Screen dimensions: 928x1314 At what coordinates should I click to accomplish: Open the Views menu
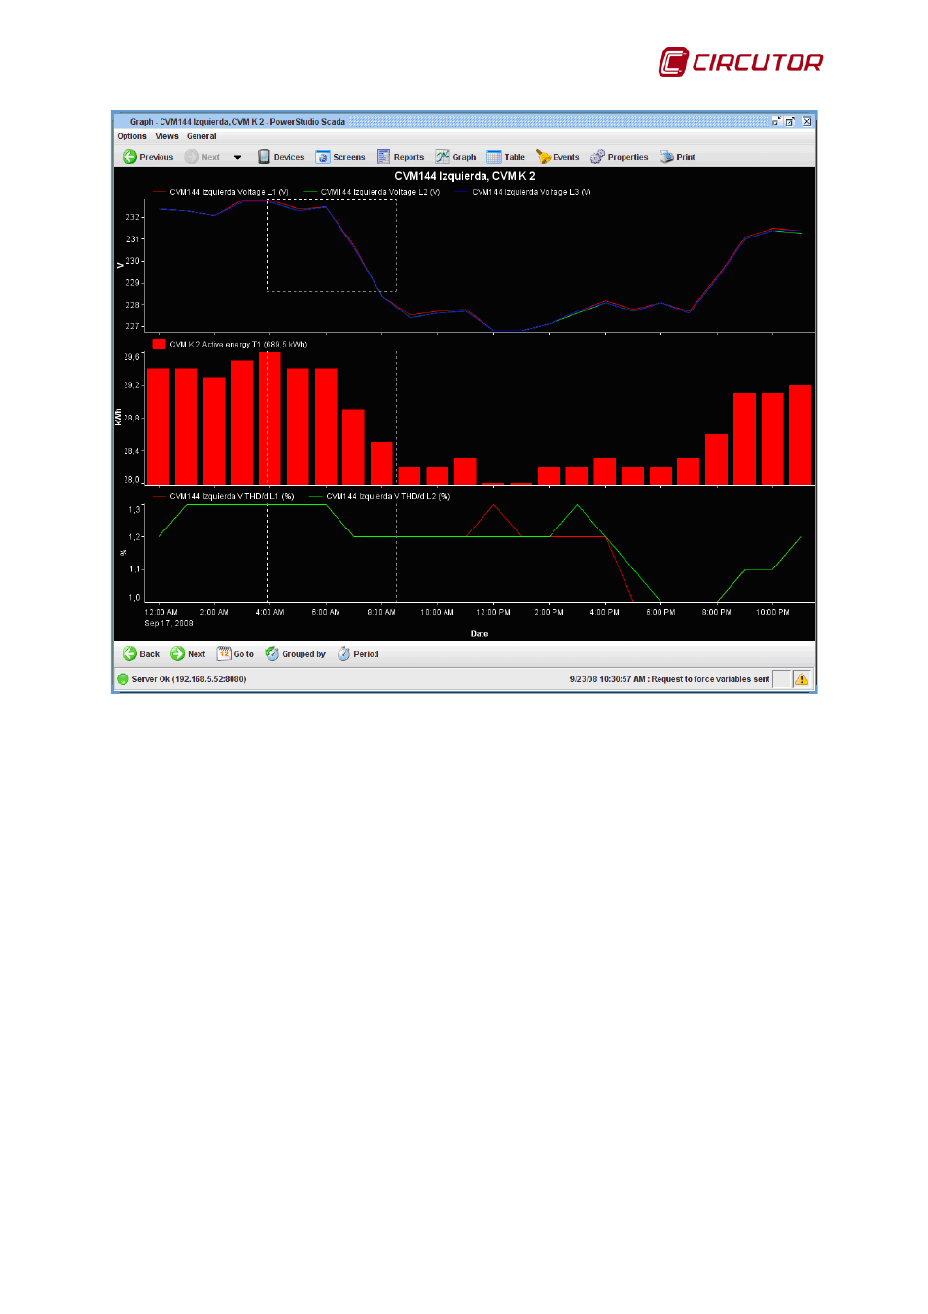[166, 136]
